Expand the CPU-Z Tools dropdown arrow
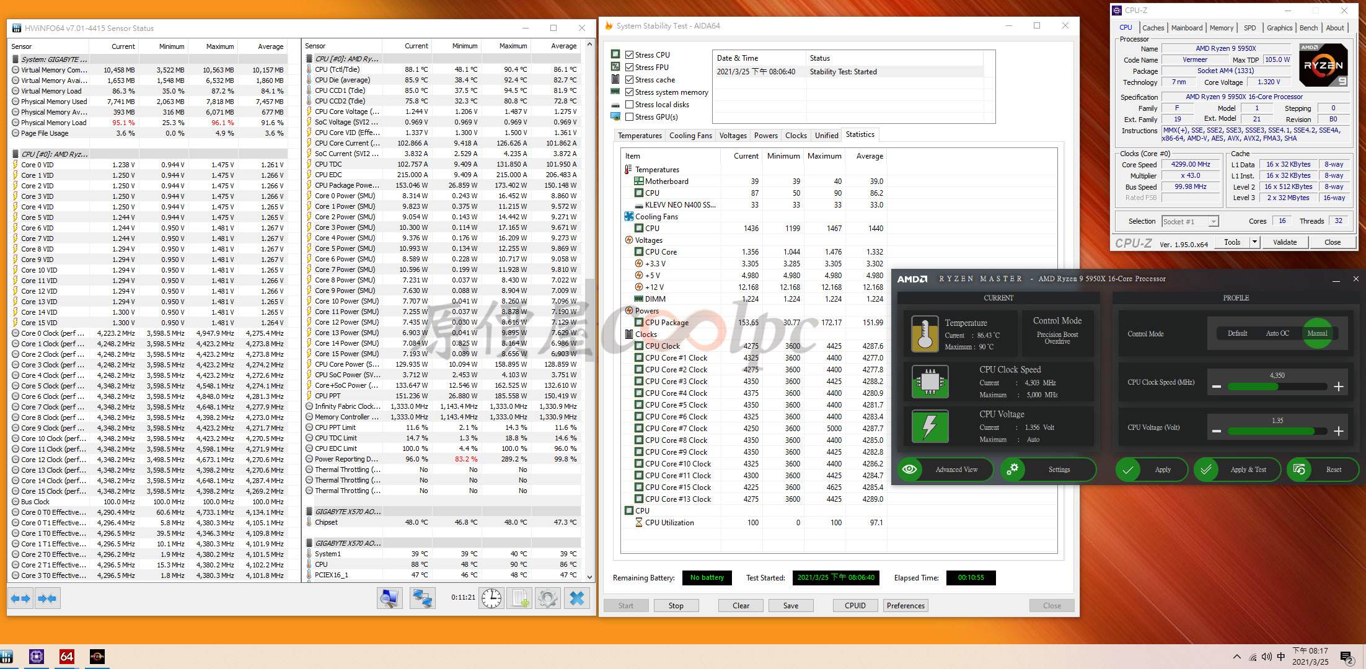 tap(1254, 242)
